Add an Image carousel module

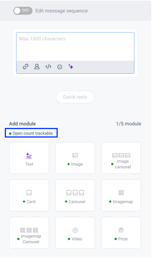[x=121, y=158]
